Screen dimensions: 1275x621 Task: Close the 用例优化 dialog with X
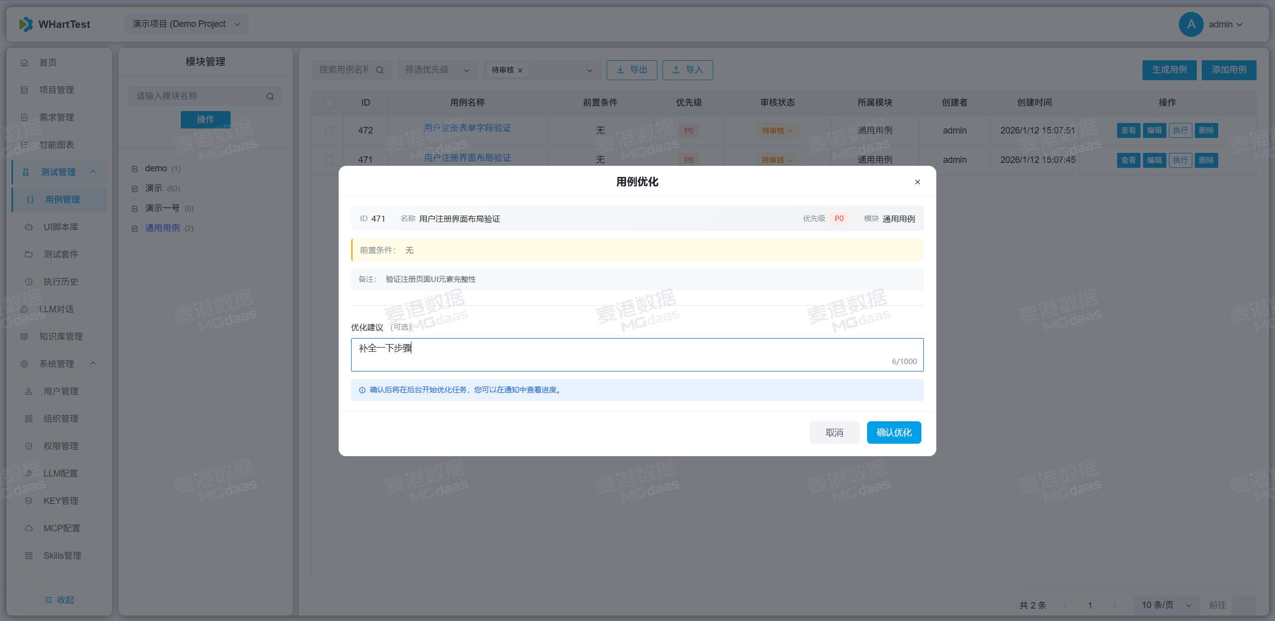(917, 182)
